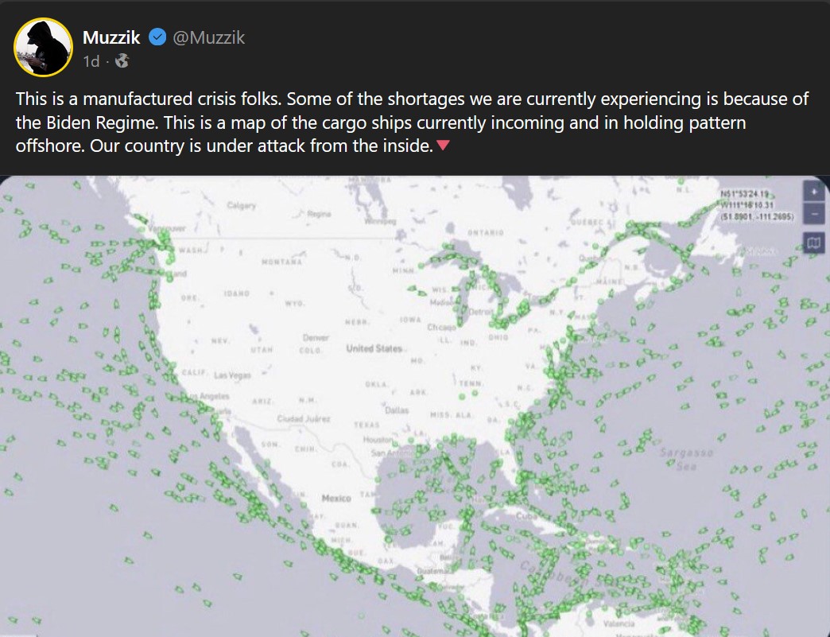
Task: Click the globe public visibility icon
Action: click(x=122, y=61)
